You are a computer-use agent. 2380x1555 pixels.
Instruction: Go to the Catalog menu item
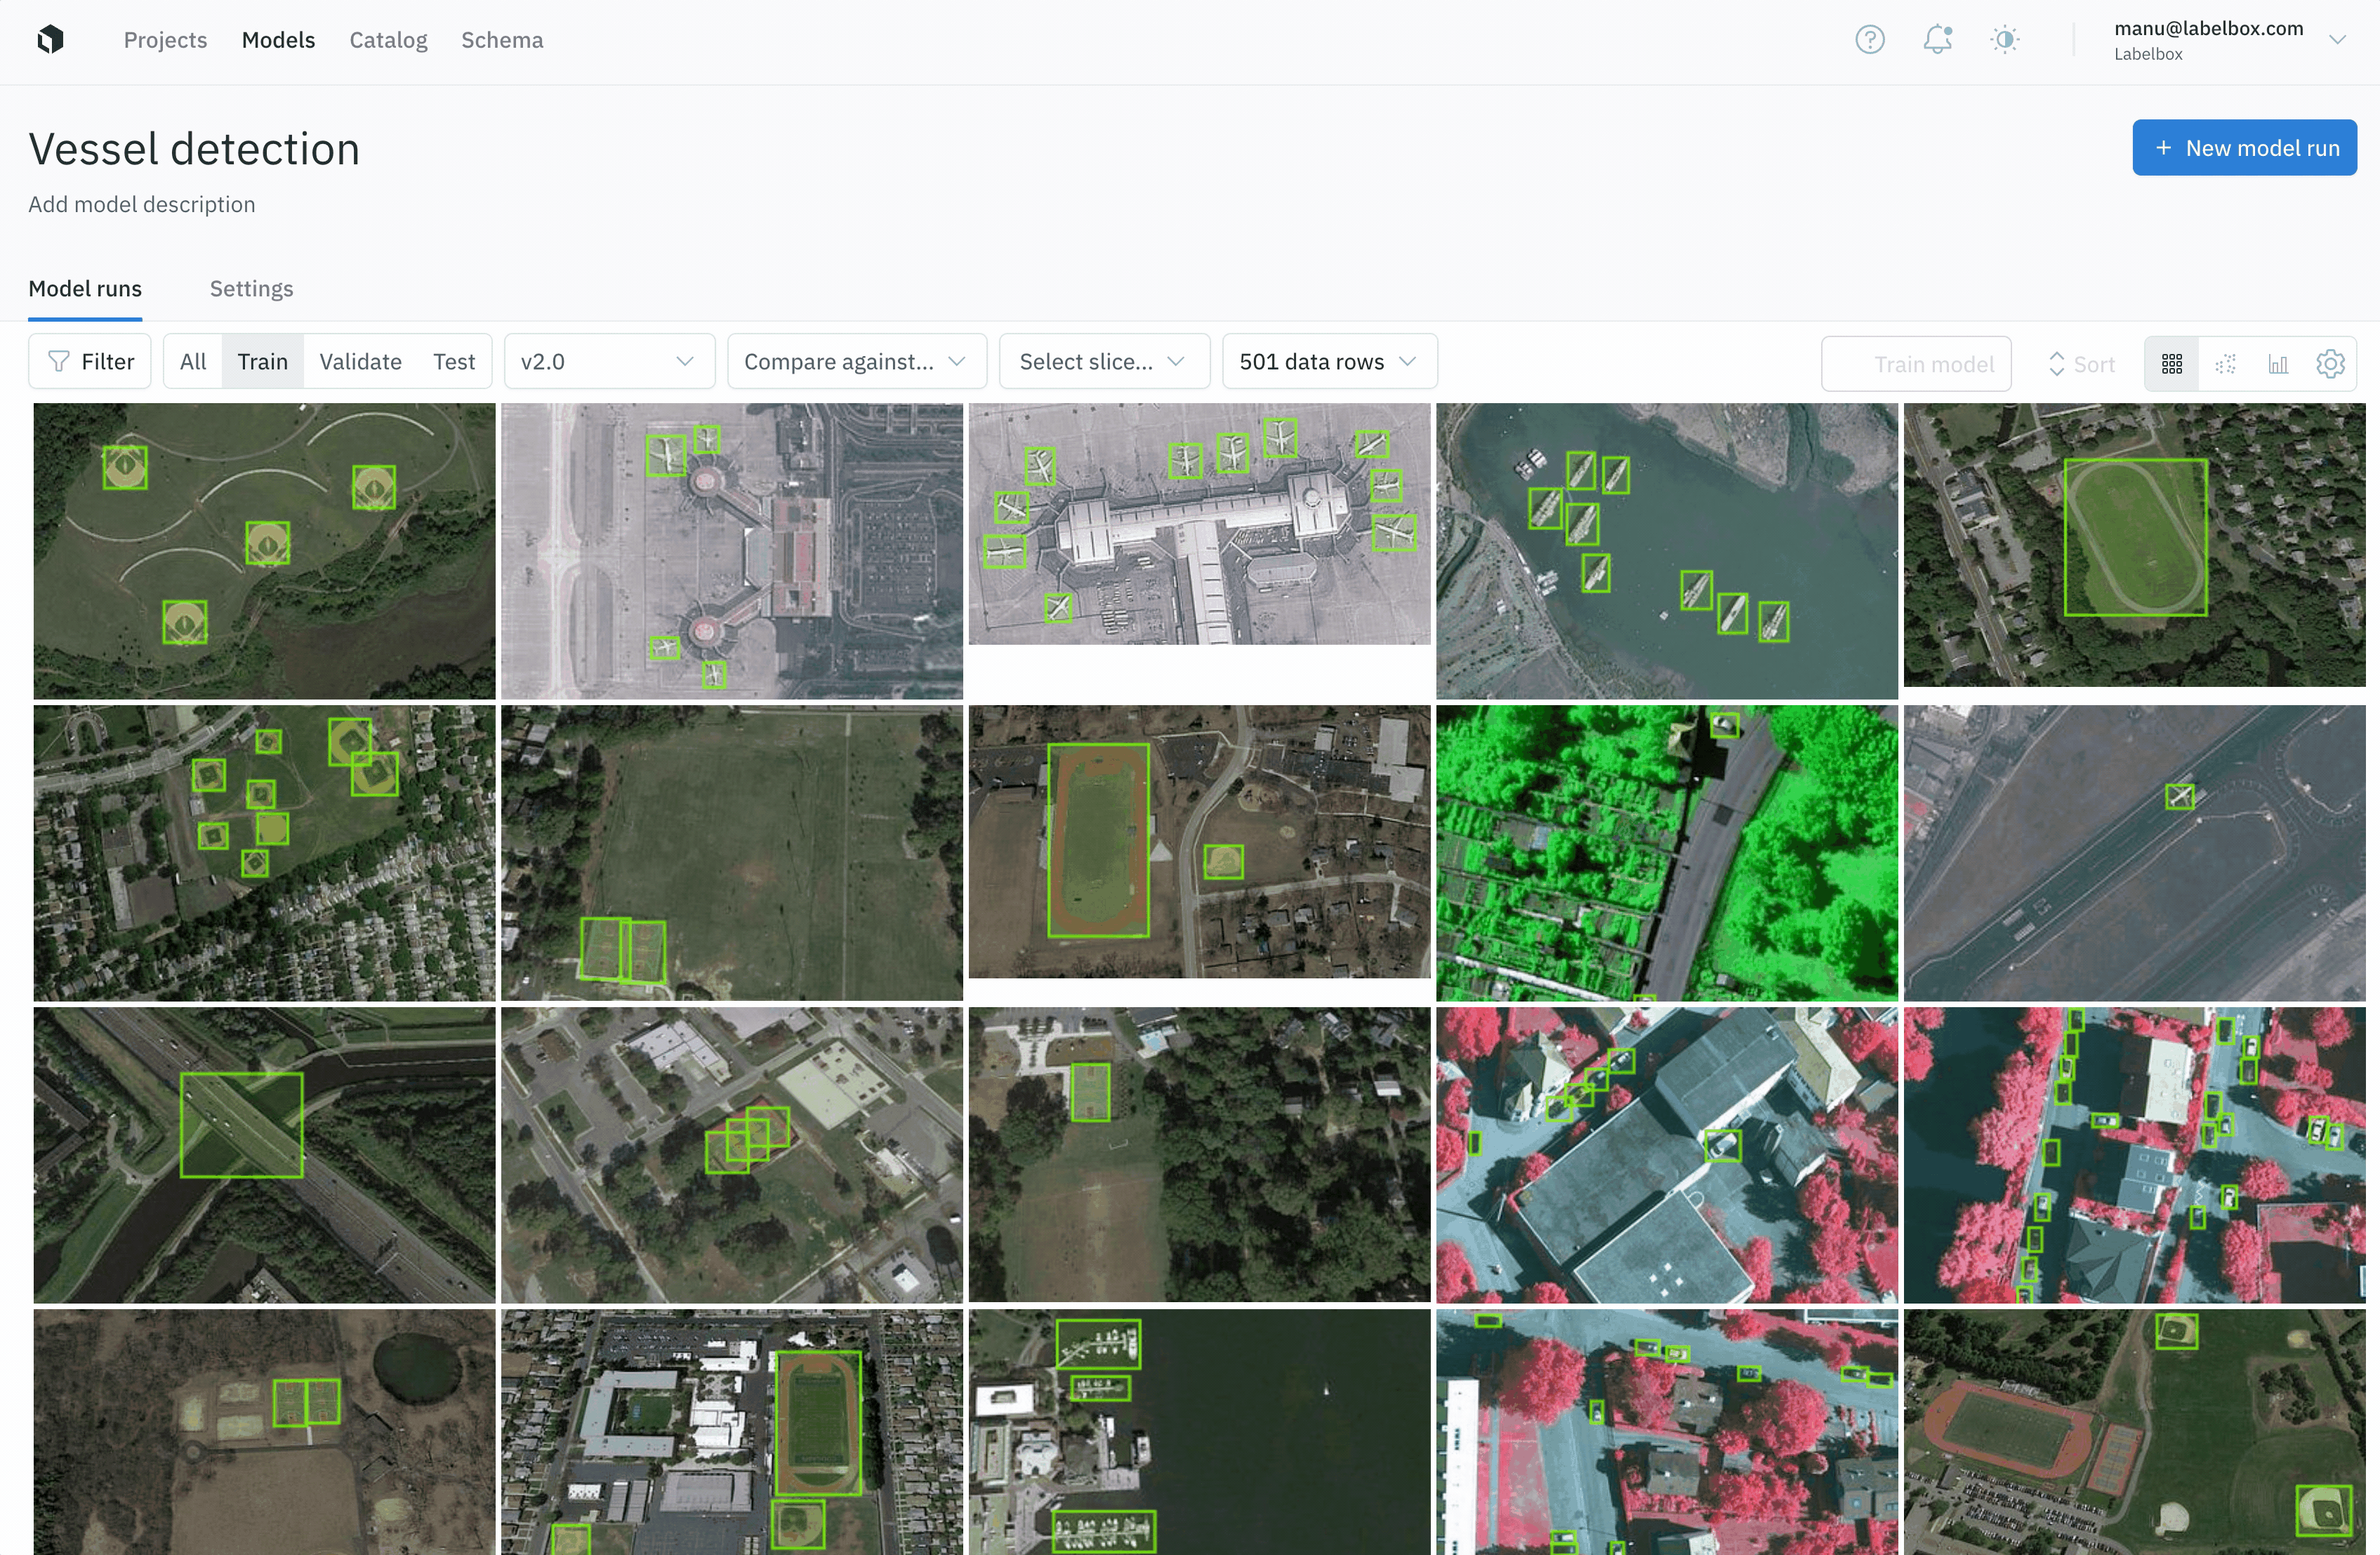click(388, 40)
